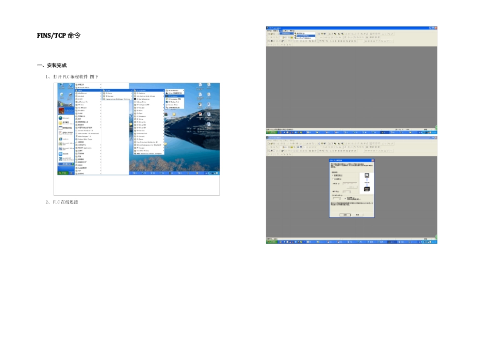Choose highlighted item in the PLC dropdown menu

coord(307,36)
